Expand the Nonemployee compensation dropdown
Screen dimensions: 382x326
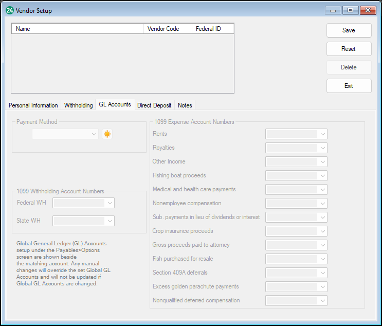296,204
